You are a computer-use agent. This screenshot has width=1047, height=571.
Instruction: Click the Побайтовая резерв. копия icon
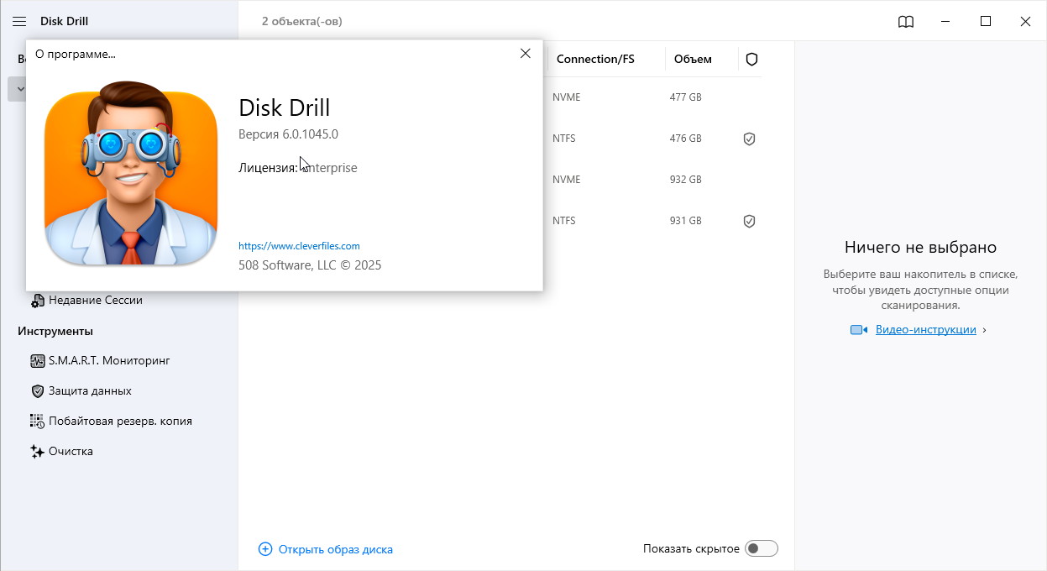click(37, 422)
